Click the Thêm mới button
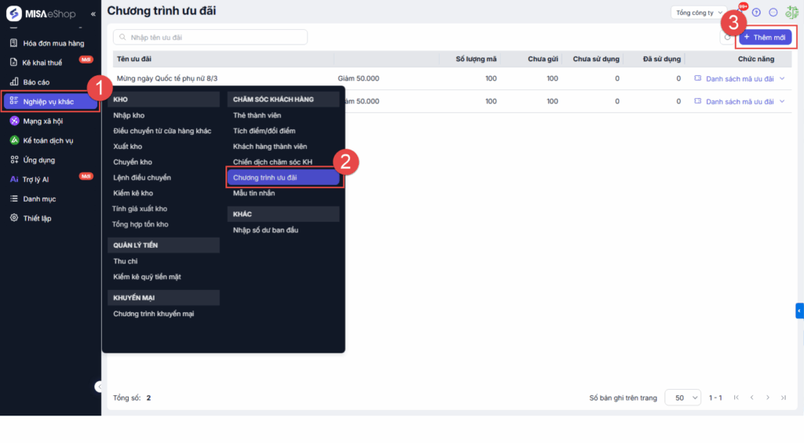804x443 pixels. point(765,38)
